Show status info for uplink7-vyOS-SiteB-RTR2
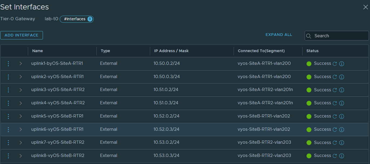The width and height of the screenshot is (370, 164). 342,143
